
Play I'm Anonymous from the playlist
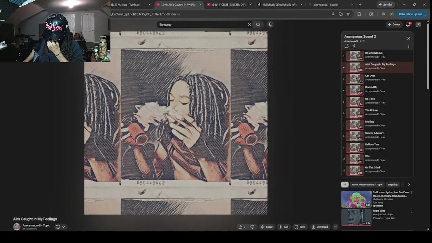point(377,55)
